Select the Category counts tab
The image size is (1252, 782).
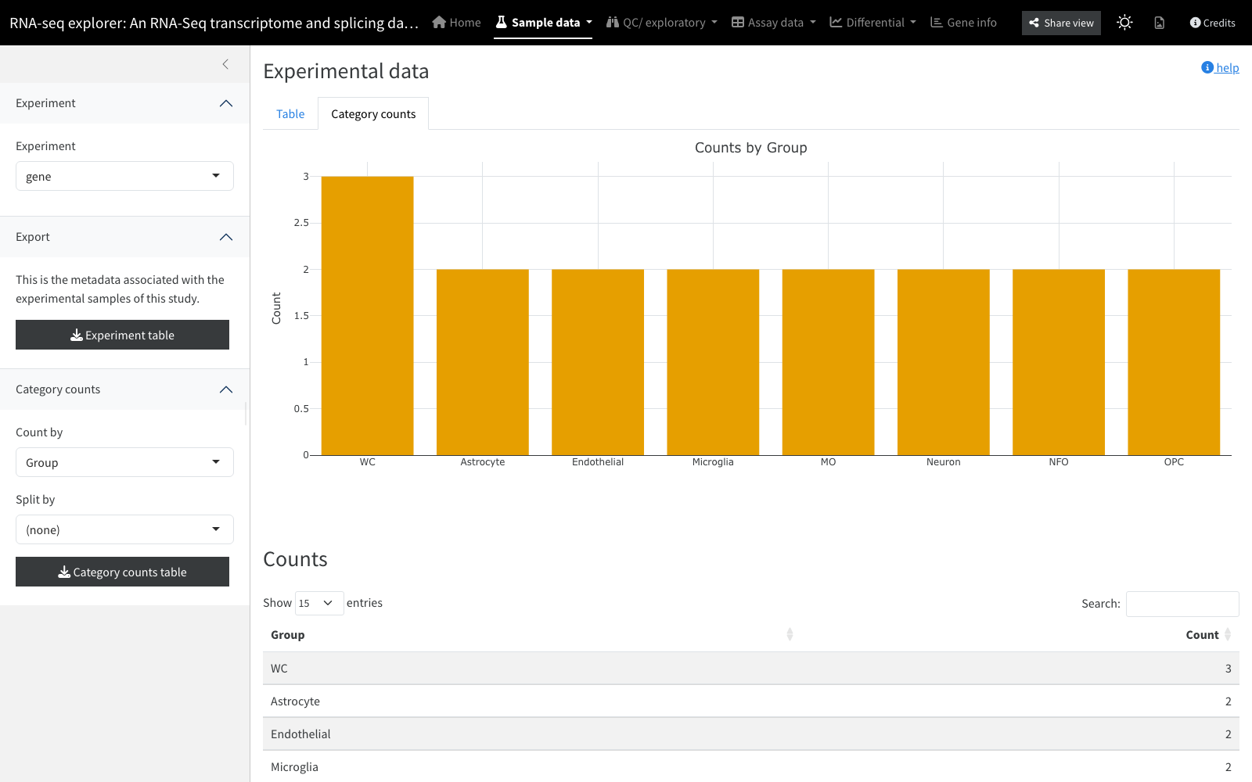pyautogui.click(x=373, y=114)
